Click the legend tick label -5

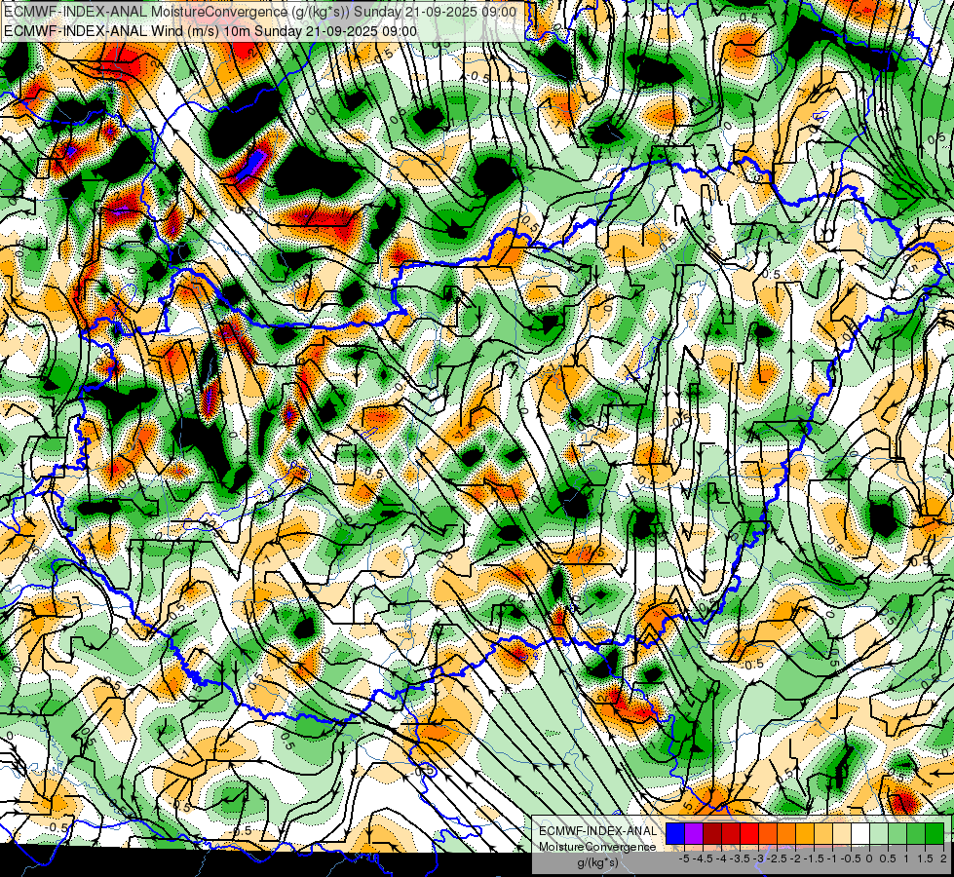coord(684,858)
